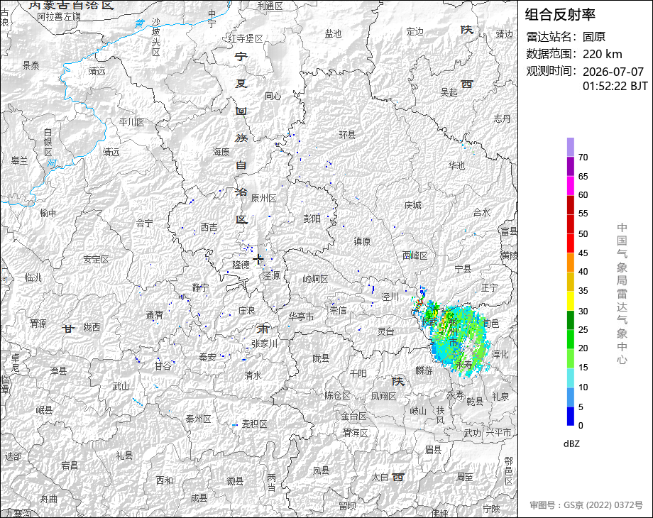This screenshot has height=518, width=653.
Task: Click the 原州区 map label
Action: 263,198
